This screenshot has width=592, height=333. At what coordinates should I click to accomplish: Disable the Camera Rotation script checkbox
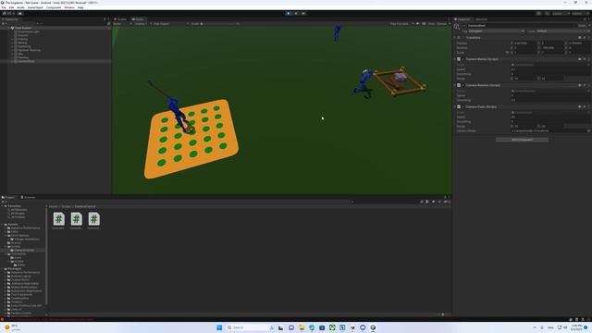click(463, 85)
